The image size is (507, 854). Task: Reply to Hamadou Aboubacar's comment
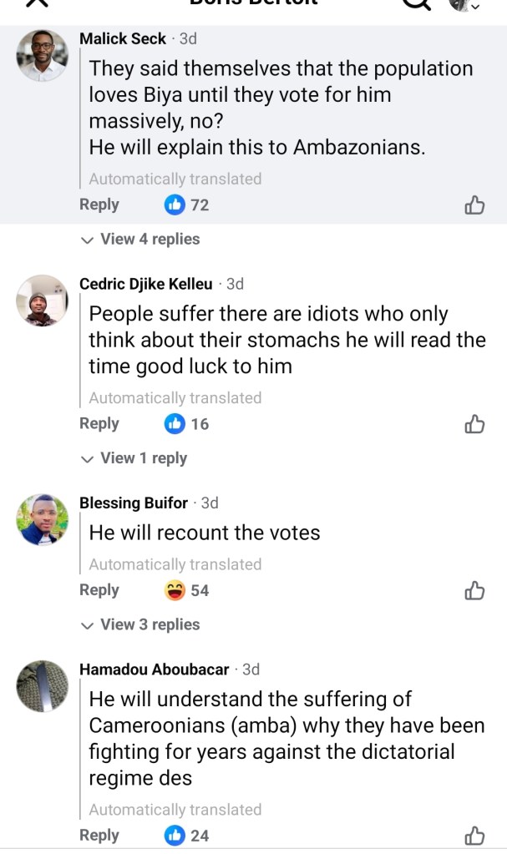click(99, 835)
